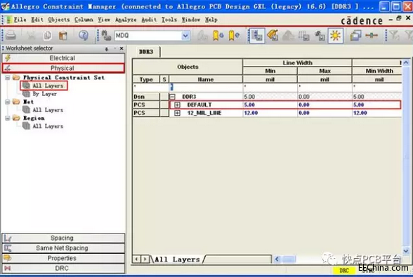
Task: Collapse the Net folder in tree
Action: pos(8,102)
